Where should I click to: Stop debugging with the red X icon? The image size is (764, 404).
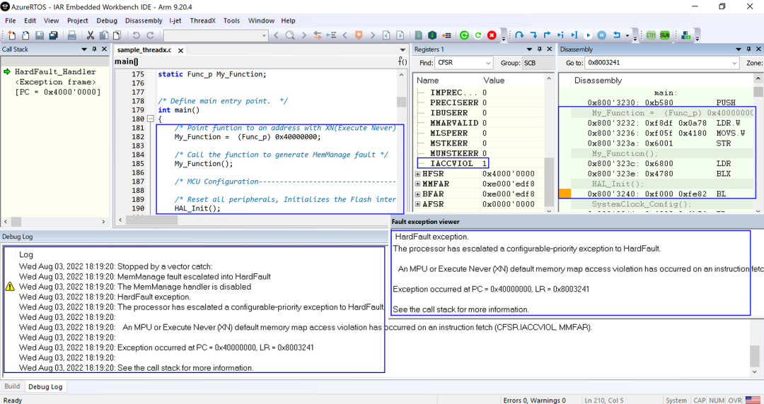pos(492,35)
